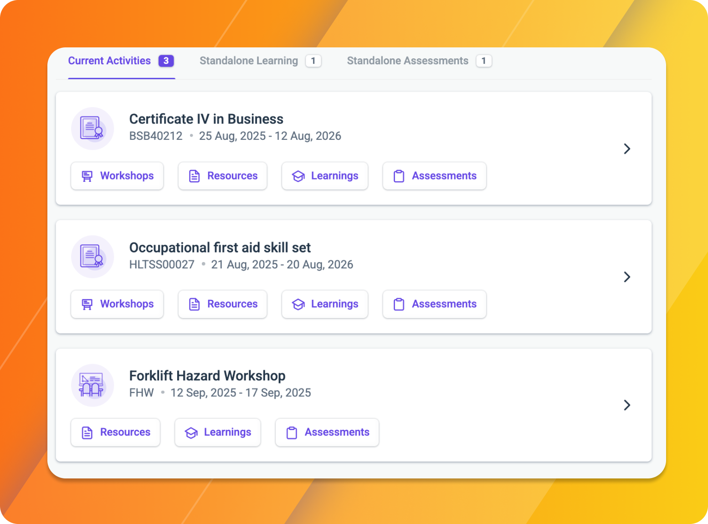708x524 pixels.
Task: Open Resources for Occupational first aid
Action: 223,304
